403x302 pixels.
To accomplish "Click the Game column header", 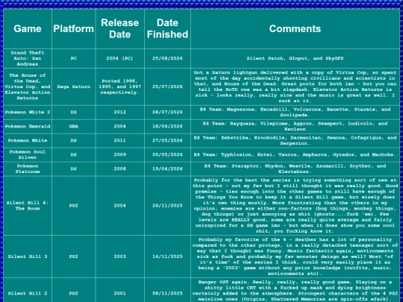I will tap(28, 29).
